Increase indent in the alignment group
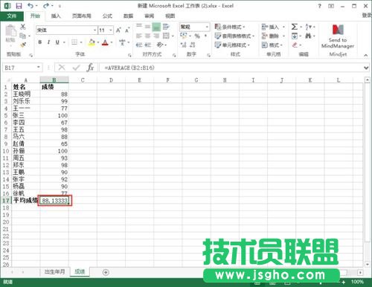Image resolution: width=372 pixels, height=287 pixels. [x=148, y=45]
